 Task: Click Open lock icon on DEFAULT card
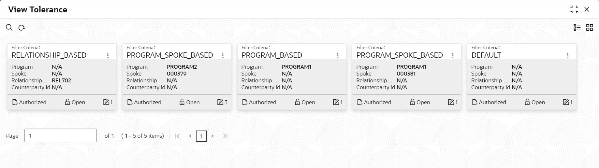[x=527, y=102]
